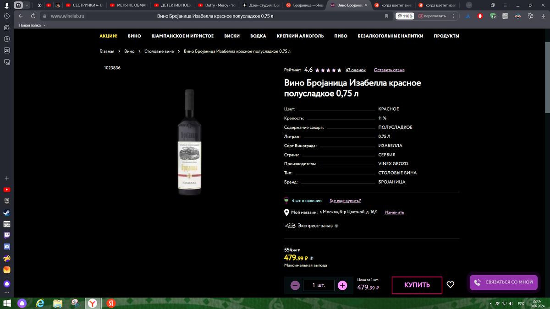This screenshot has width=550, height=309.
Task: Open a new browser tab
Action: [469, 5]
